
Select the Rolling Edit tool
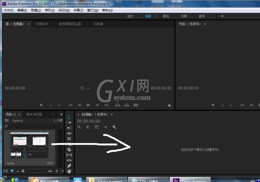[x=69, y=139]
